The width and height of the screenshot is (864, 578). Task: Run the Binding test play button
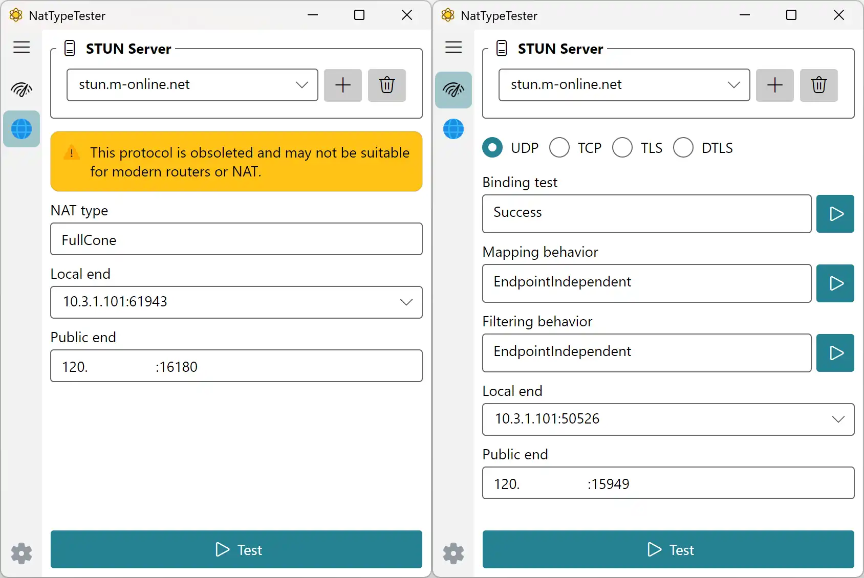click(x=835, y=214)
